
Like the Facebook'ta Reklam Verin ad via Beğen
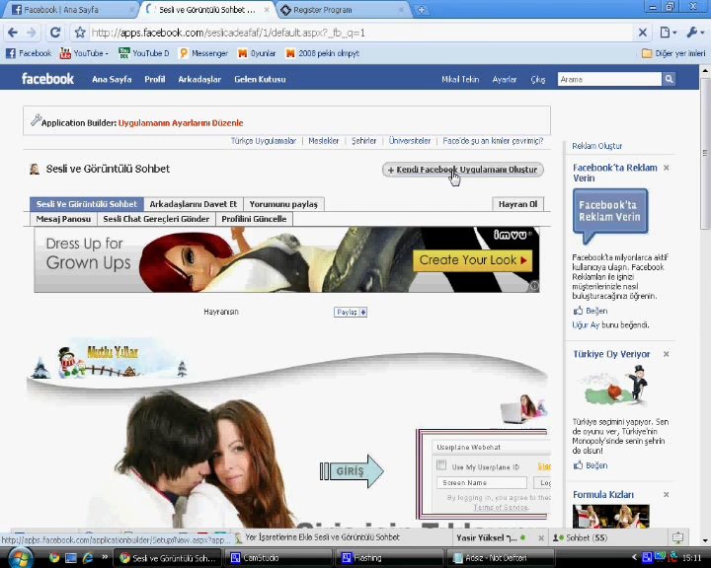pyautogui.click(x=591, y=311)
